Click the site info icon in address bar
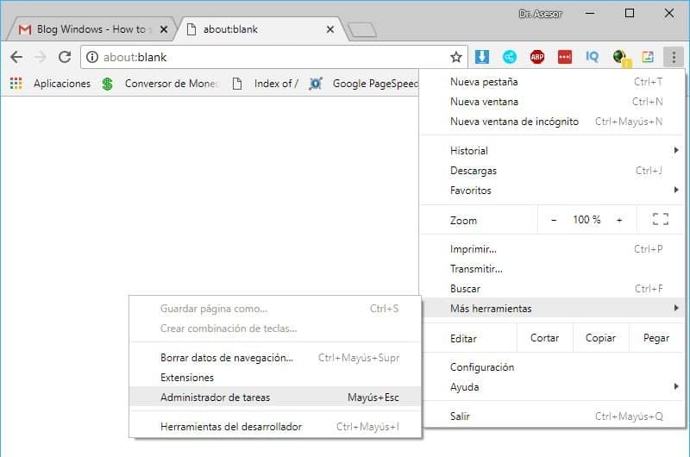This screenshot has width=690, height=457. click(92, 57)
